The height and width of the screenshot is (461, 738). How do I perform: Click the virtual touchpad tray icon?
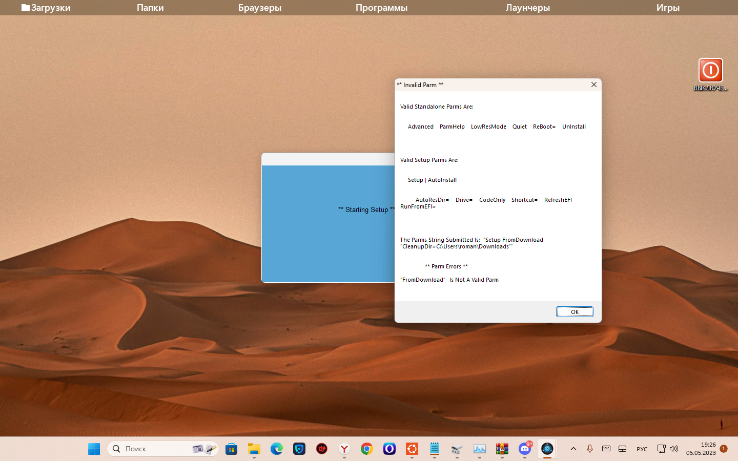[x=623, y=449]
